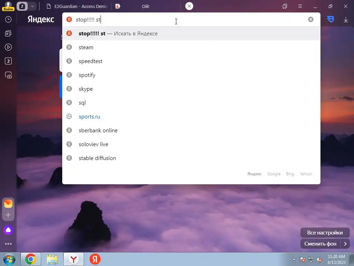Clear the address bar text
This screenshot has width=354, height=266.
311,19
